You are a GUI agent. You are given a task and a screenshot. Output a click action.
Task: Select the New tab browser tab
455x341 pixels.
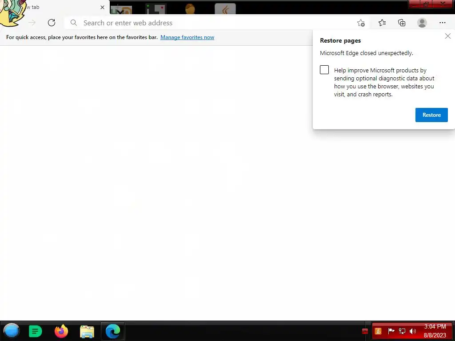[55, 7]
